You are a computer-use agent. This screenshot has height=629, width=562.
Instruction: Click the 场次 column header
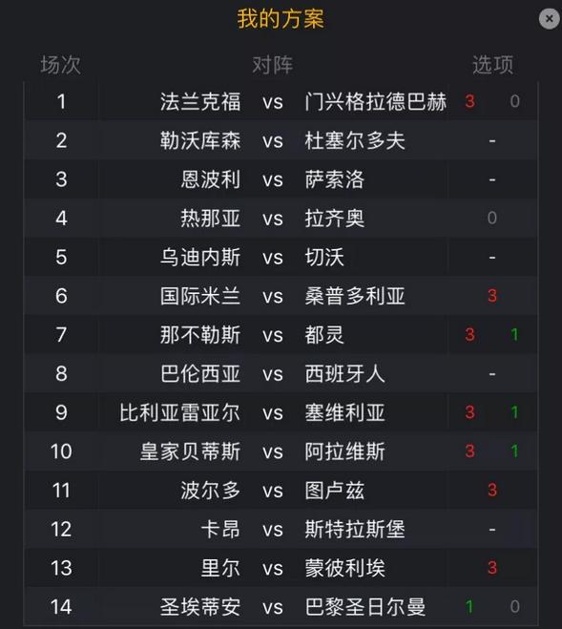[x=60, y=65]
